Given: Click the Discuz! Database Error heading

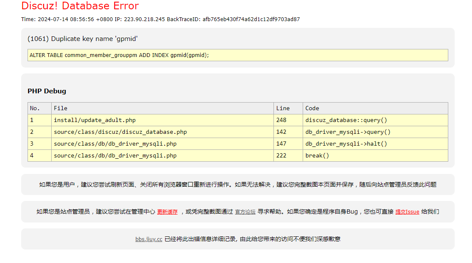Looking at the screenshot, I should [x=80, y=6].
